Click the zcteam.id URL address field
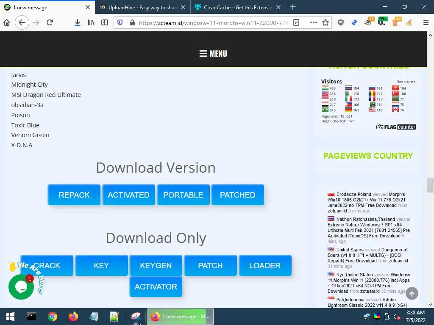 pos(213,23)
